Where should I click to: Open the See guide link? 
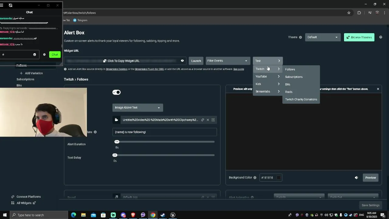click(x=239, y=69)
